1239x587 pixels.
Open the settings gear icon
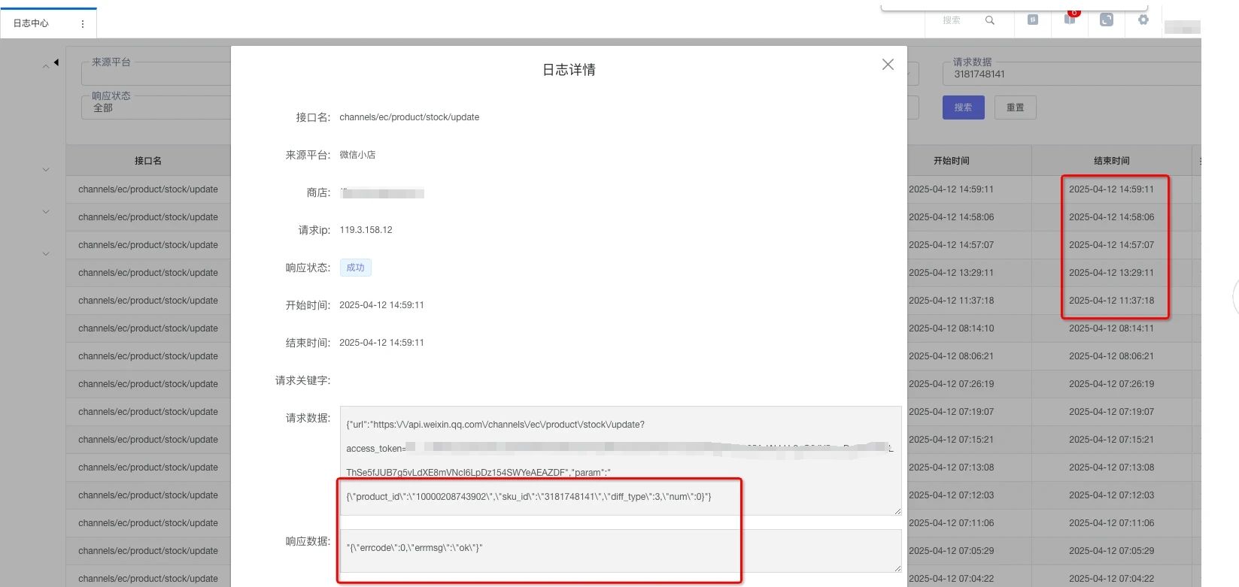coord(1143,20)
